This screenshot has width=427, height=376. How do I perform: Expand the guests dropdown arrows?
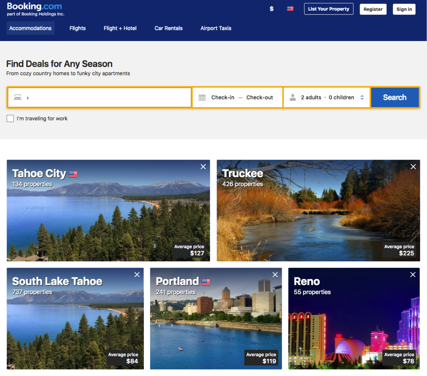point(362,97)
